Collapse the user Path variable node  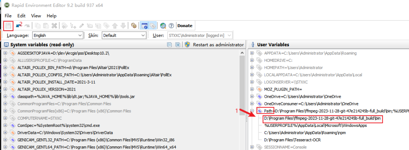[x=252, y=111]
